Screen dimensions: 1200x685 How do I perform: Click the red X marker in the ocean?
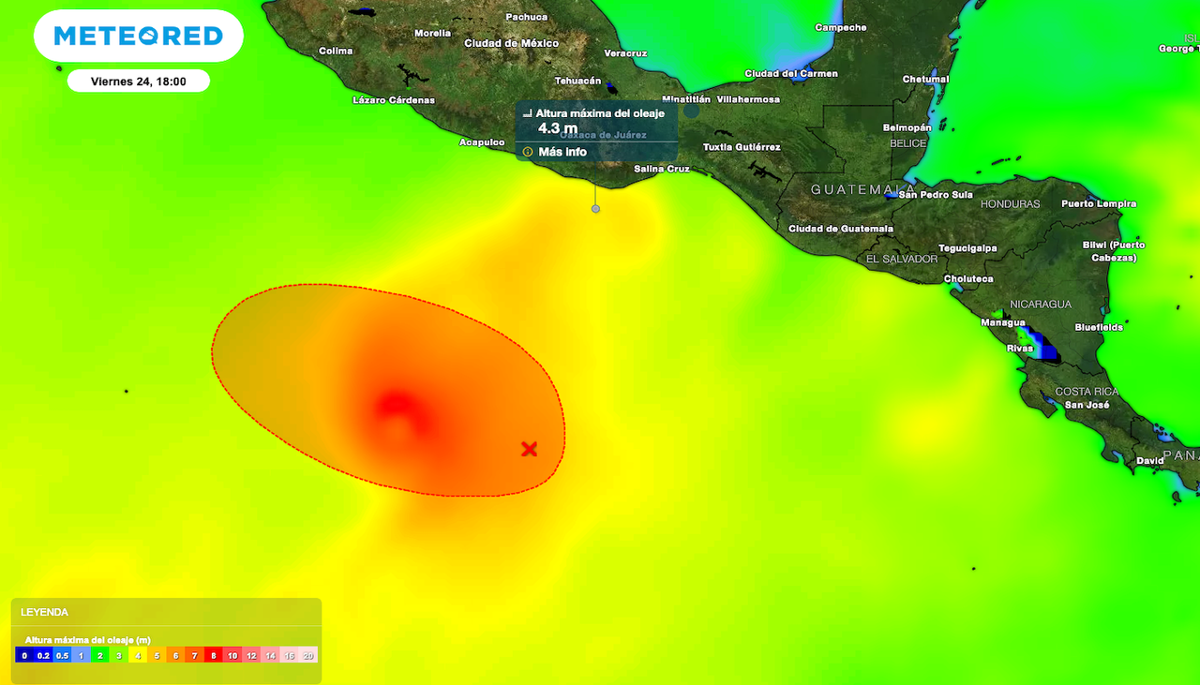529,449
